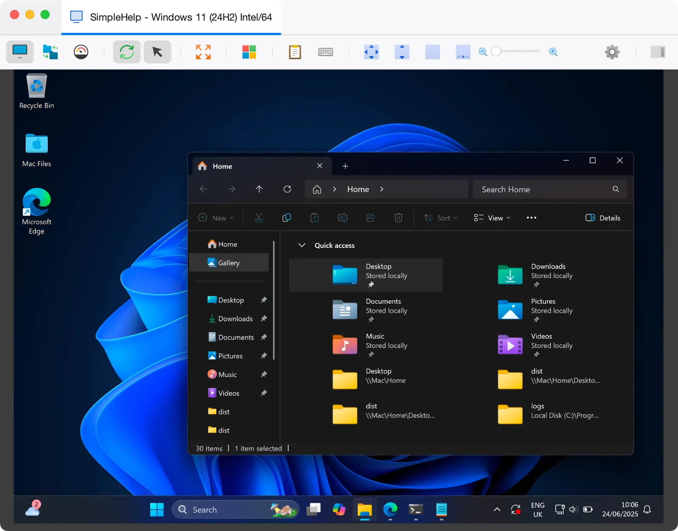Click inside the Search Home field
678x531 pixels.
pyautogui.click(x=543, y=189)
